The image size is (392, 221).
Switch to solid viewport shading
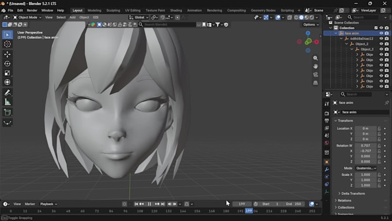click(301, 17)
